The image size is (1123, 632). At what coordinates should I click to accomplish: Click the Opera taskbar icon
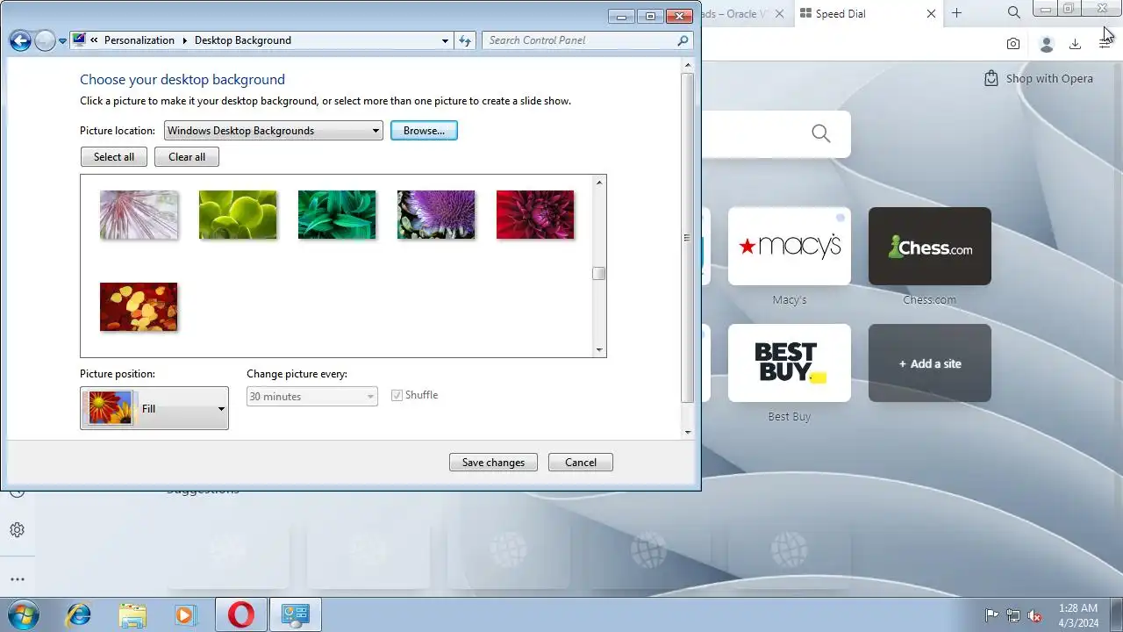coord(240,614)
